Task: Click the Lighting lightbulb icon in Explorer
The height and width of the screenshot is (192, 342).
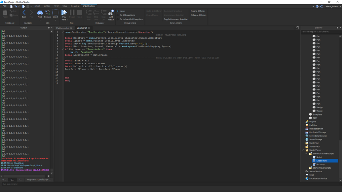Action: (x=307, y=125)
